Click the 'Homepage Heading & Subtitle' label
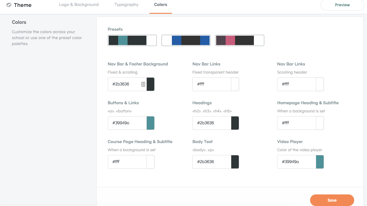367x206 pixels. pos(308,103)
